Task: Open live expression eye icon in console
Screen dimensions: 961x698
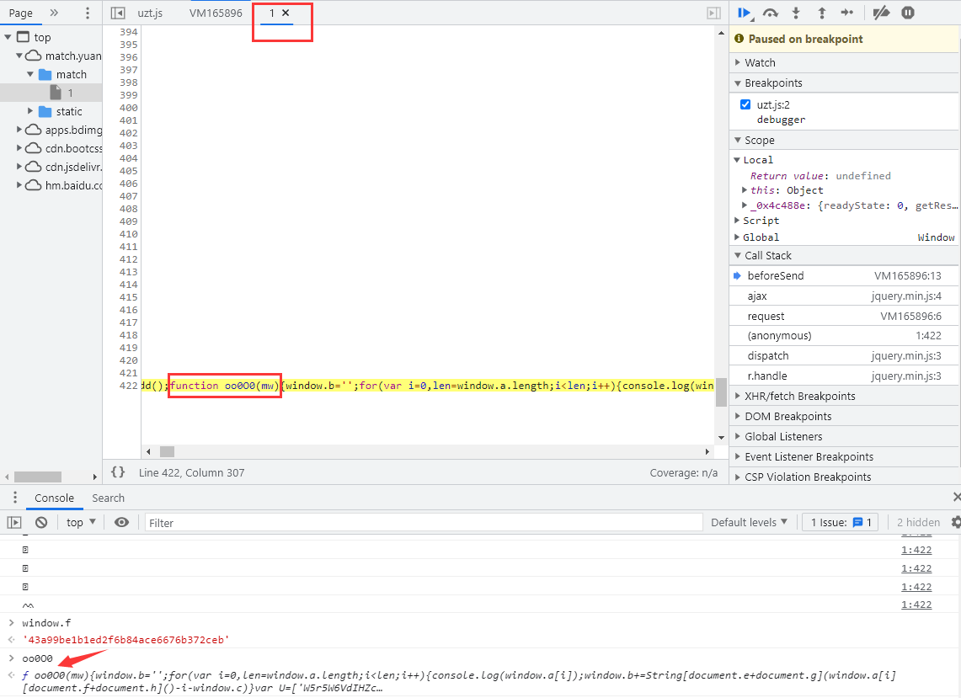Action: 121,522
